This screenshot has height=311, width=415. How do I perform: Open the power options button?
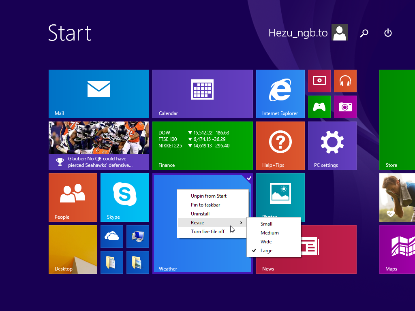(x=388, y=33)
